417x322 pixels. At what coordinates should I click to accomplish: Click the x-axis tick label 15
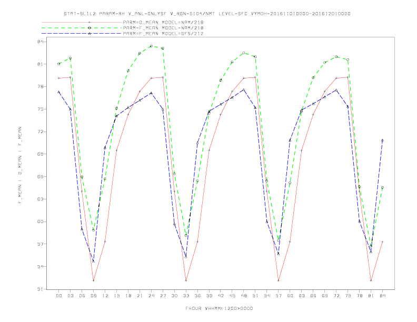[x=116, y=296]
